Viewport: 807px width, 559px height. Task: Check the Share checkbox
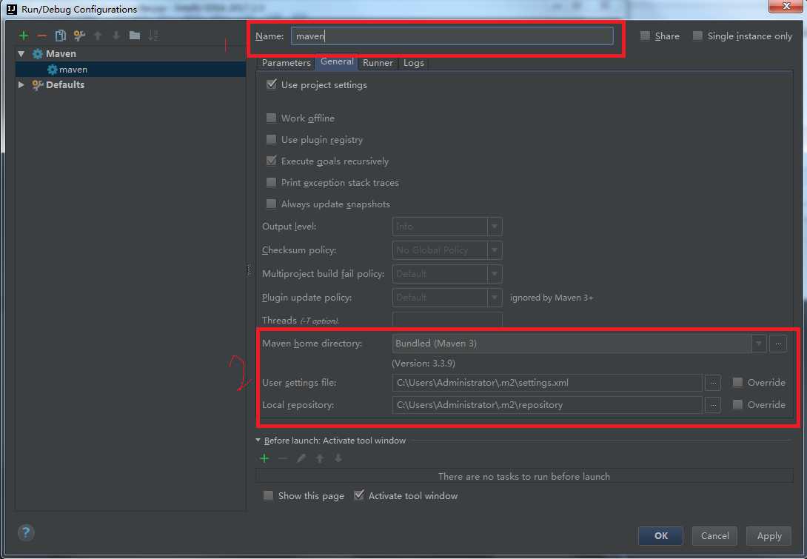[x=645, y=36]
